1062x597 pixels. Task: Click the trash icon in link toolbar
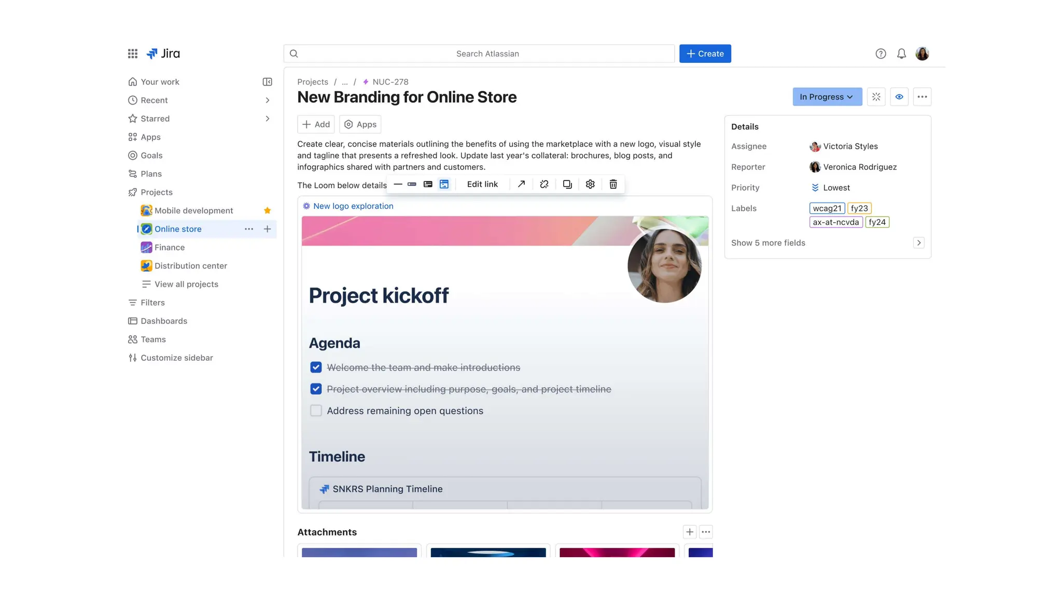[x=613, y=184]
